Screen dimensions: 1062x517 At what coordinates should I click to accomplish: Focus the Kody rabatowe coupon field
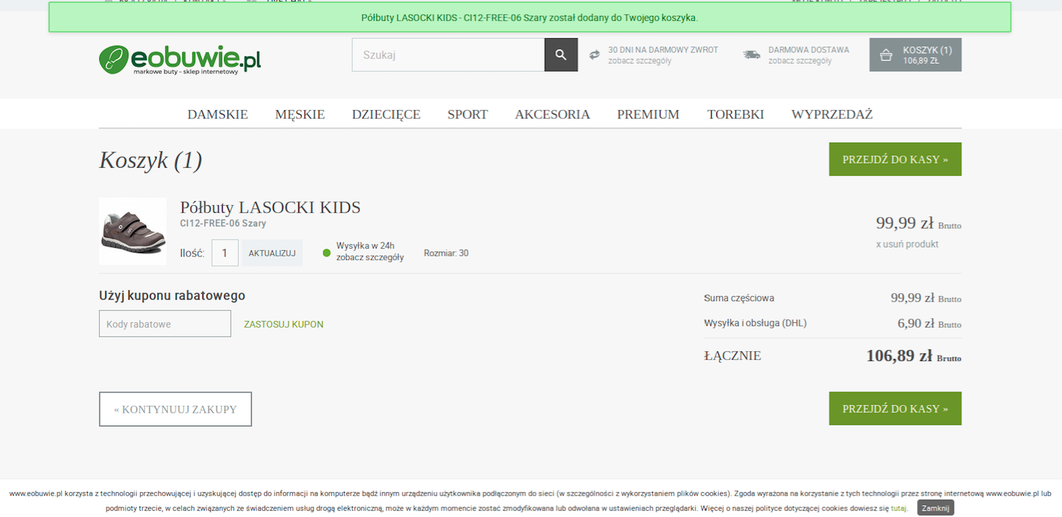pos(165,324)
